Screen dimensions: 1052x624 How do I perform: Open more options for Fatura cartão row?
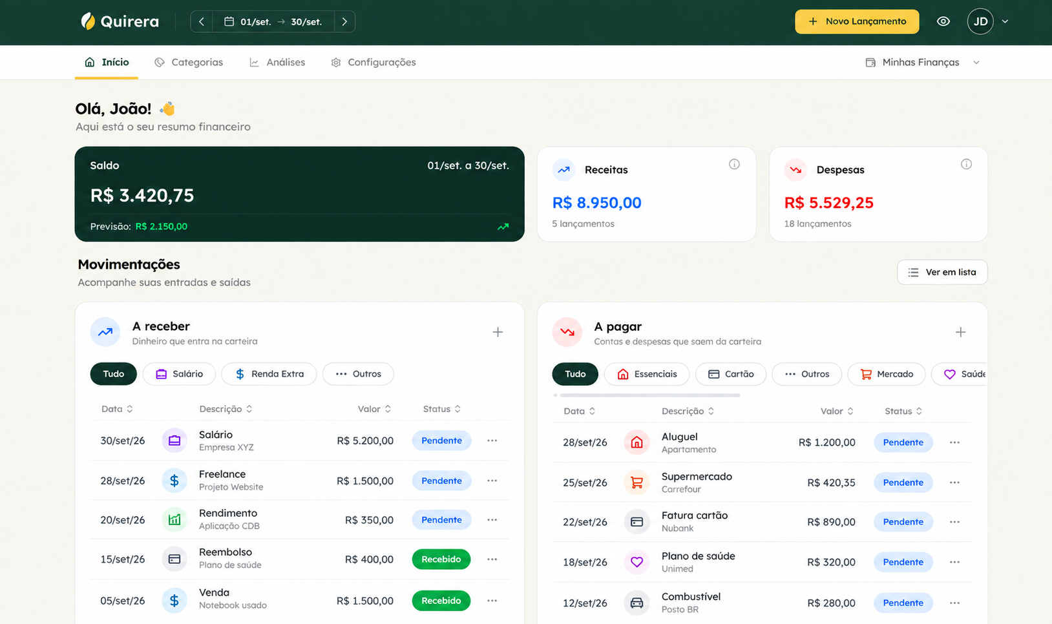954,522
